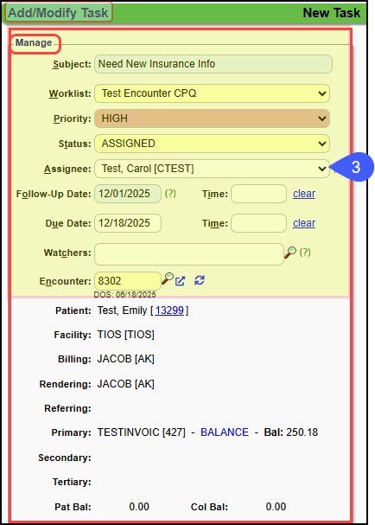
Task: Refresh the encounter details icon
Action: [200, 280]
